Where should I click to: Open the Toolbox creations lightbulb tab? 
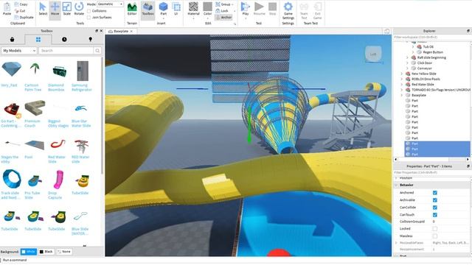[x=90, y=39]
